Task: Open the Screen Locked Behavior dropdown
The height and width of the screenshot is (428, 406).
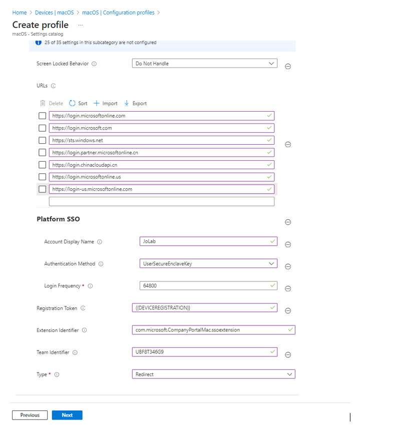Action: point(204,64)
